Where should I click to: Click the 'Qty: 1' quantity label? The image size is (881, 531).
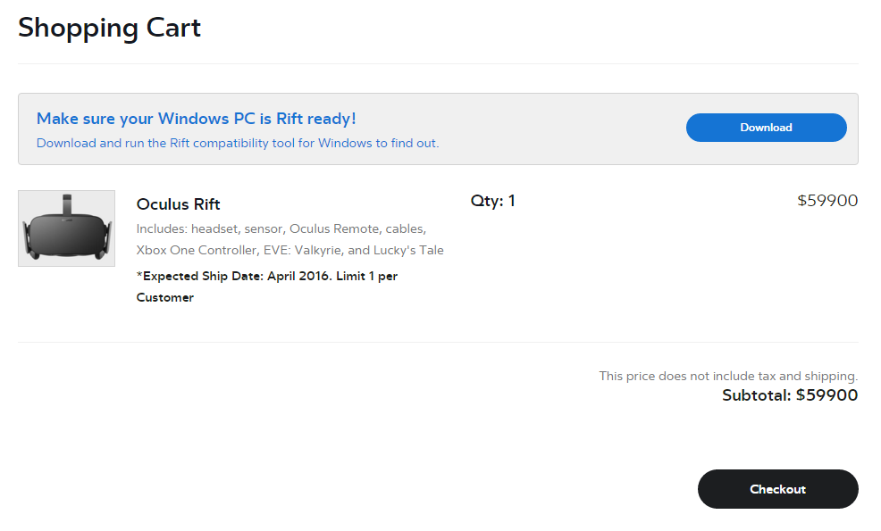click(x=492, y=201)
